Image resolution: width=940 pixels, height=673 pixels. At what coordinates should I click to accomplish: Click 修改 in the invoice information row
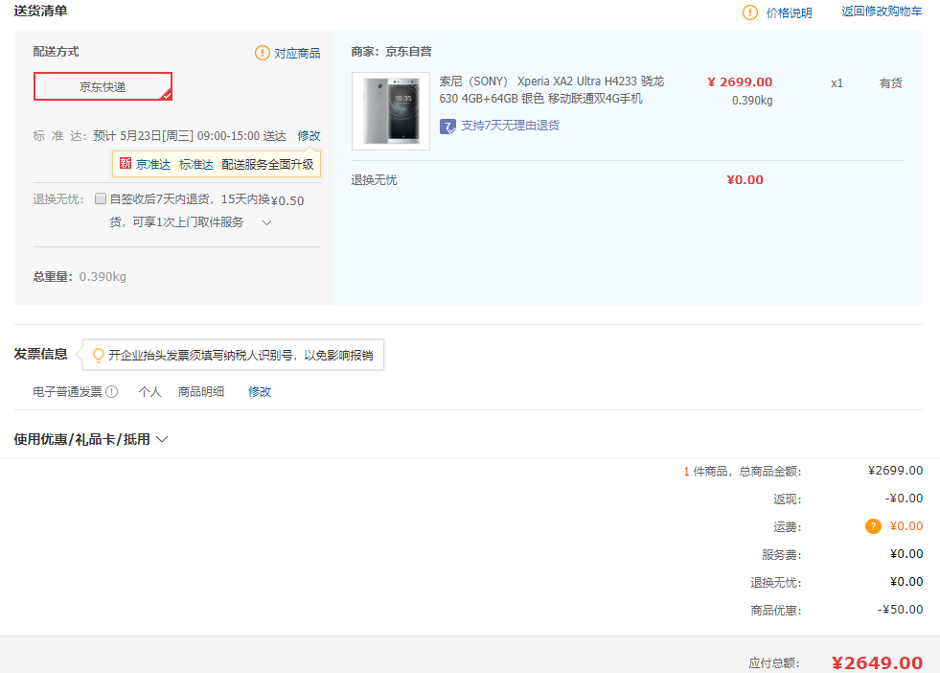259,391
